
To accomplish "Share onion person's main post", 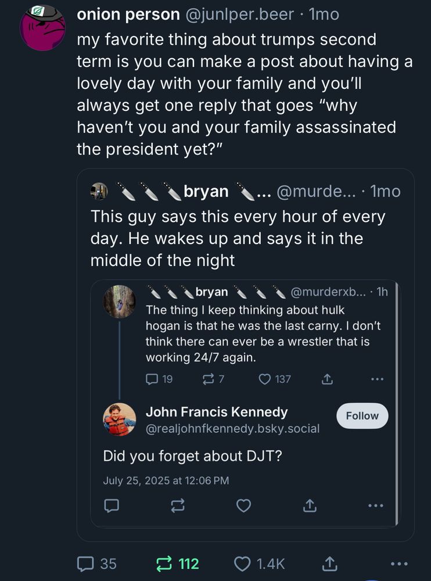I will [330, 563].
